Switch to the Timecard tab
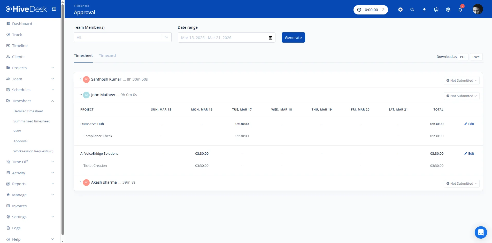This screenshot has width=492, height=243. pos(107,55)
